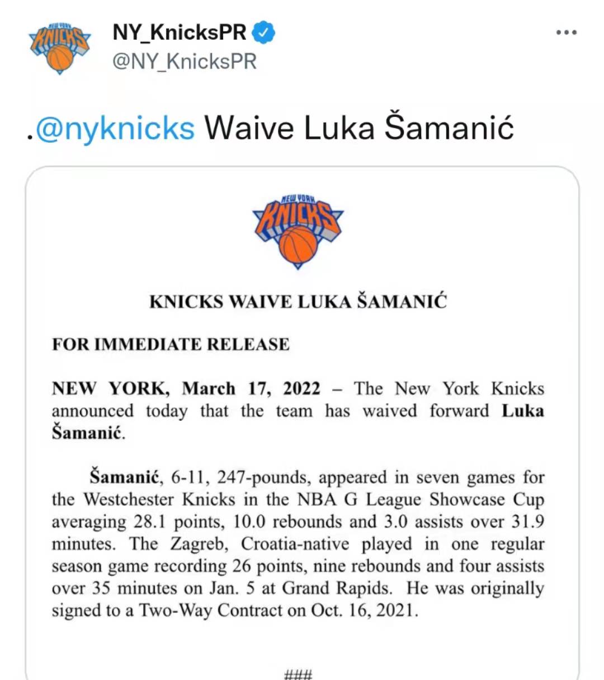The image size is (604, 680).
Task: Click the blue verified checkmark badge
Action: point(263,32)
